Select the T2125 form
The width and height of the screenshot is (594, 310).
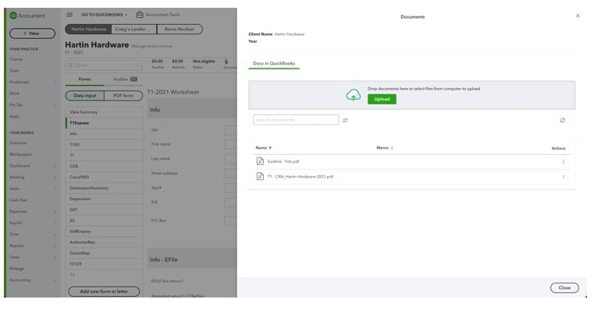coord(104,264)
